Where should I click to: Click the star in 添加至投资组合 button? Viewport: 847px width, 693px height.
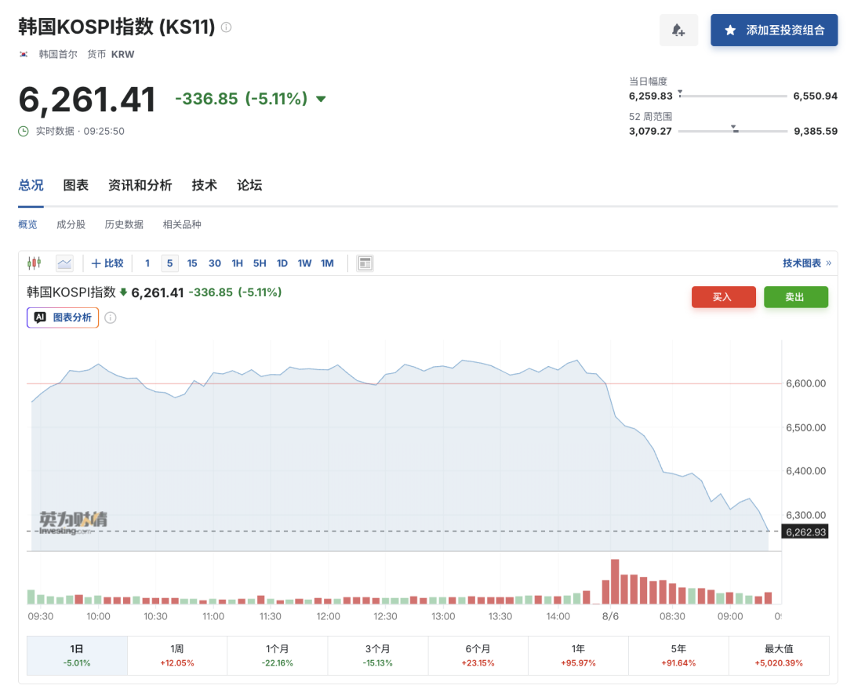(x=730, y=31)
